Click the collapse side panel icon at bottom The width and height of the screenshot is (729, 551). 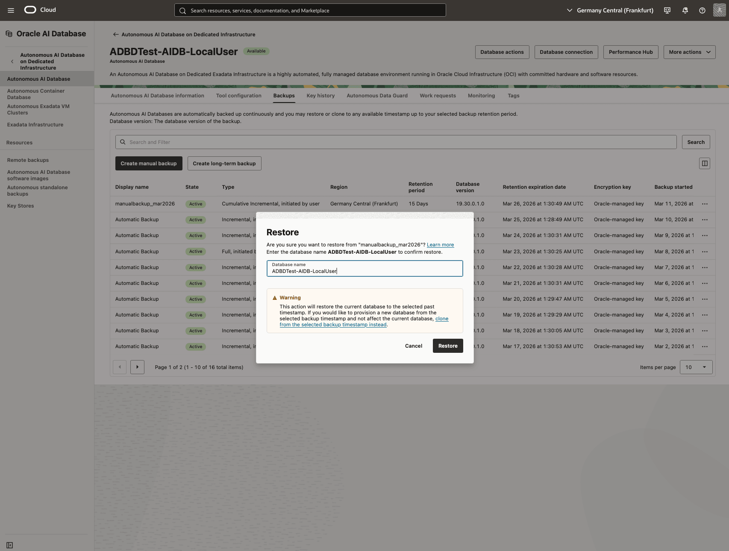pyautogui.click(x=10, y=545)
